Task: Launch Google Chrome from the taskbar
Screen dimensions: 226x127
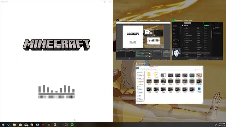Action: 32,125
